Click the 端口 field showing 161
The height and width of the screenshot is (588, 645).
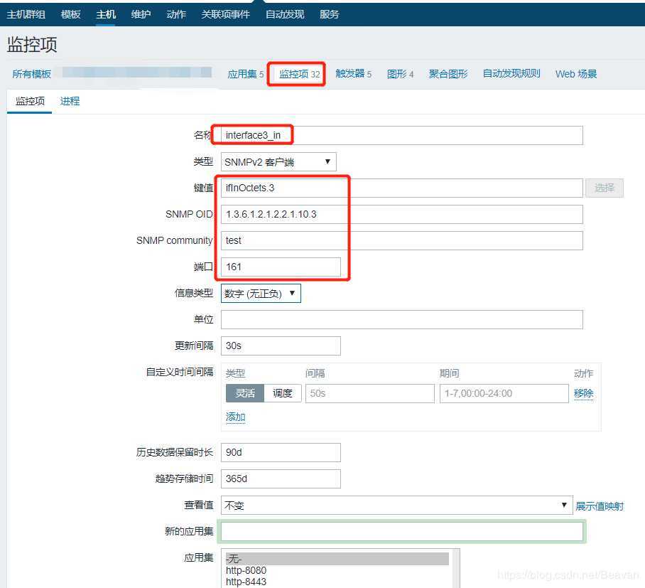281,267
